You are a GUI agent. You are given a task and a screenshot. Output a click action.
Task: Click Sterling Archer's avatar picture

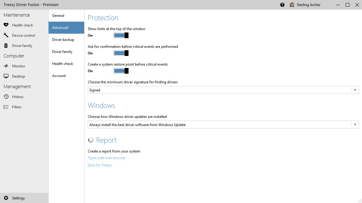point(292,5)
